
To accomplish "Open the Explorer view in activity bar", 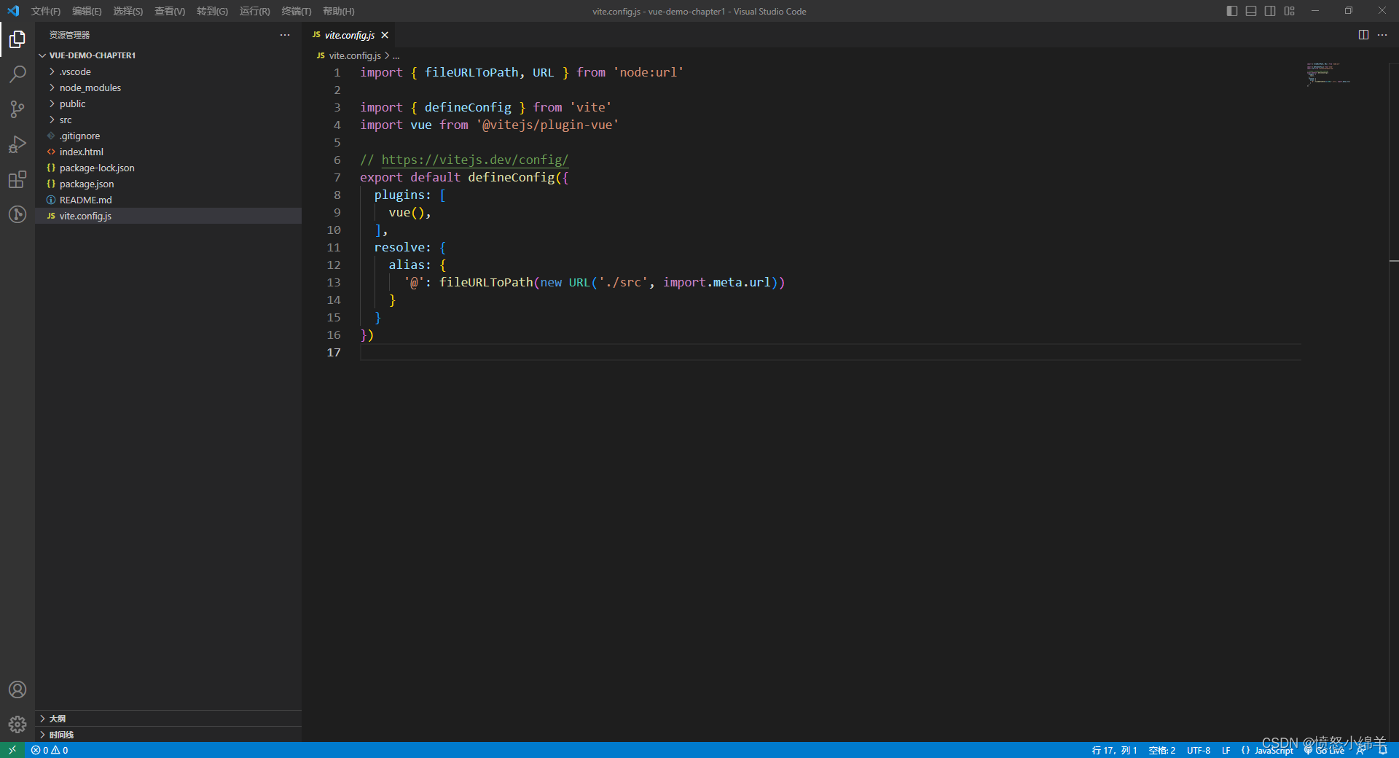I will (17, 39).
